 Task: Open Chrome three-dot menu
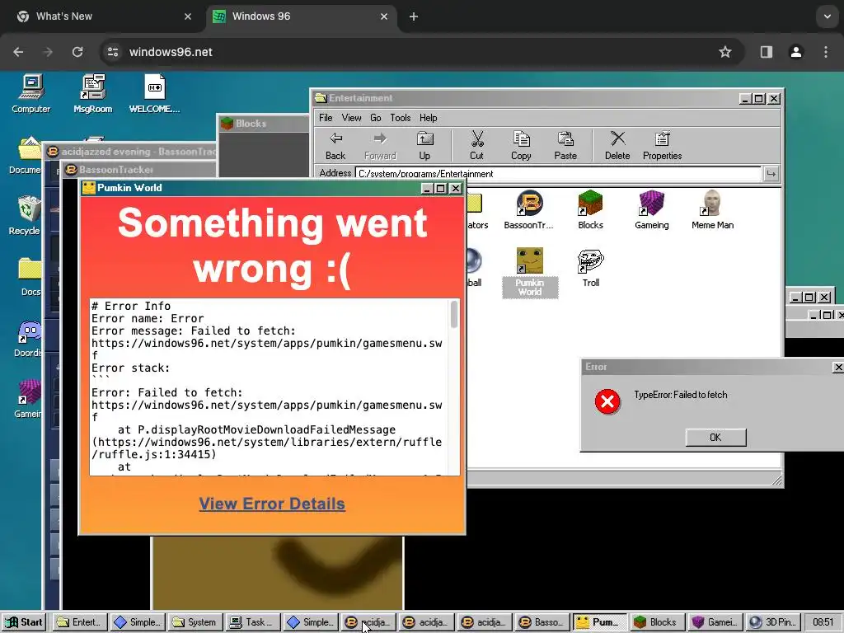826,52
